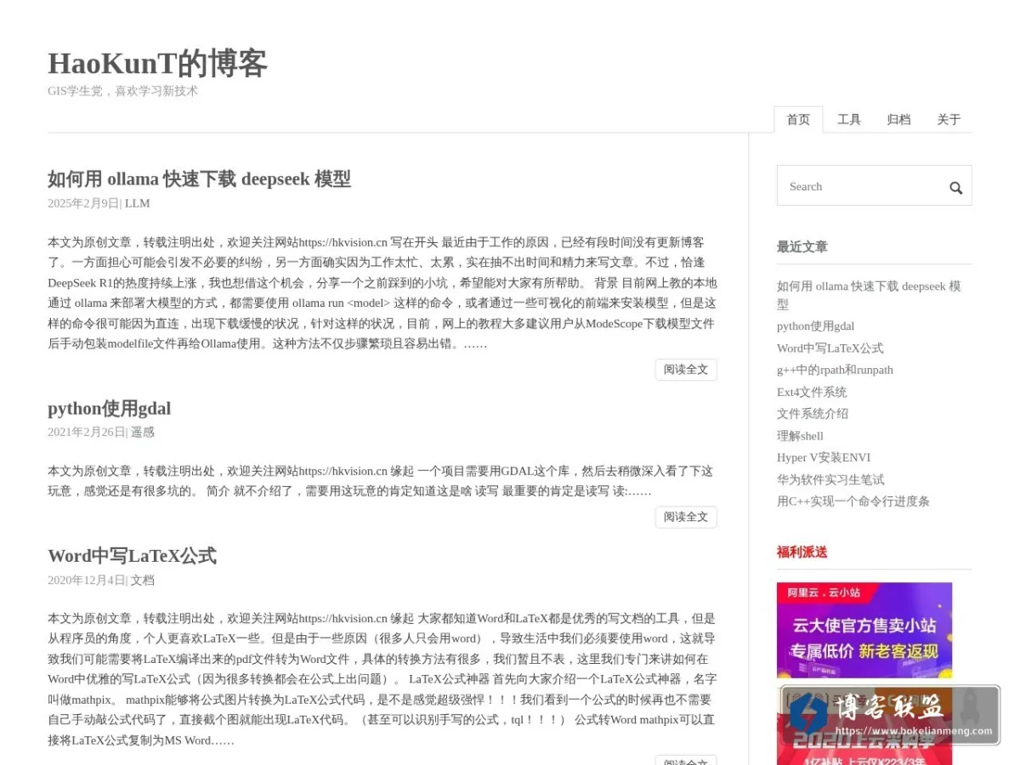
Task: Click the date 2020年12月4日
Action: 86,580
